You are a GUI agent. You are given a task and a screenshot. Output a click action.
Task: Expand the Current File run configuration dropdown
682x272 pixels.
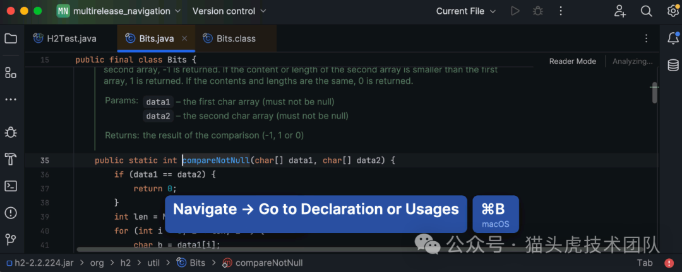click(466, 11)
